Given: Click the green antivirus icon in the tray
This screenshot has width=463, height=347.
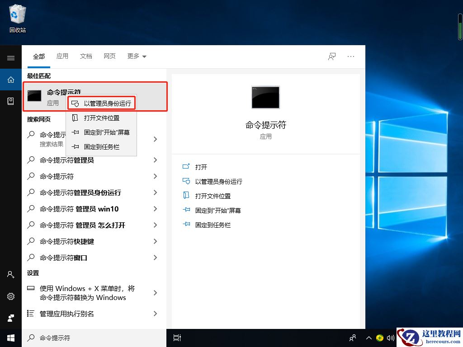Looking at the screenshot, I should tap(381, 338).
